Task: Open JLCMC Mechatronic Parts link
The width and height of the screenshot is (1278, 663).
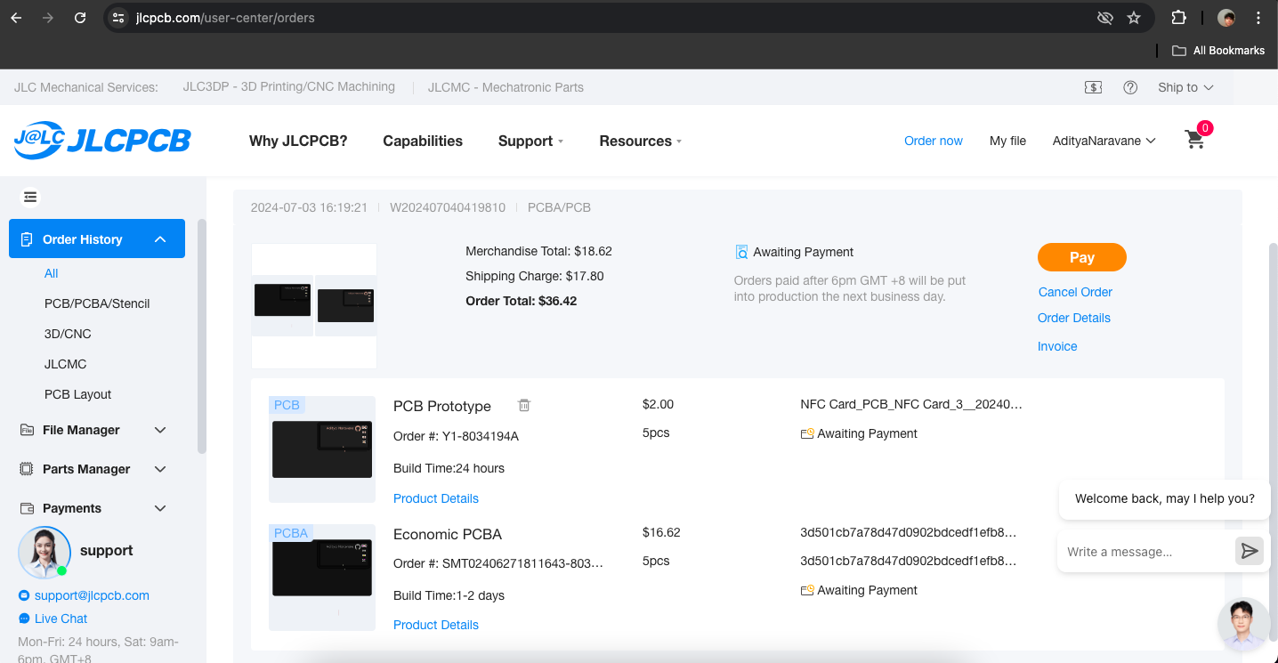Action: (506, 87)
